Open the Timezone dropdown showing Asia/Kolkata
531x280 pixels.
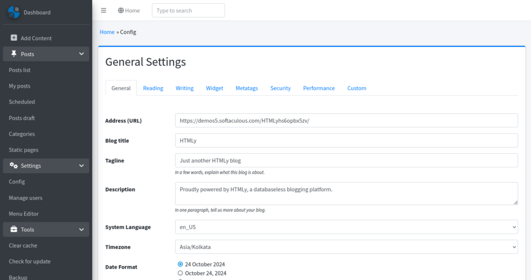346,247
